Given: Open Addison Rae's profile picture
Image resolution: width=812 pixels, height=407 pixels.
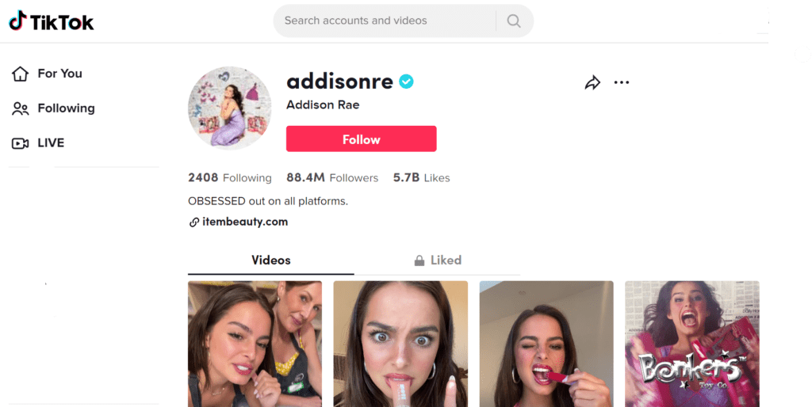Looking at the screenshot, I should [229, 108].
